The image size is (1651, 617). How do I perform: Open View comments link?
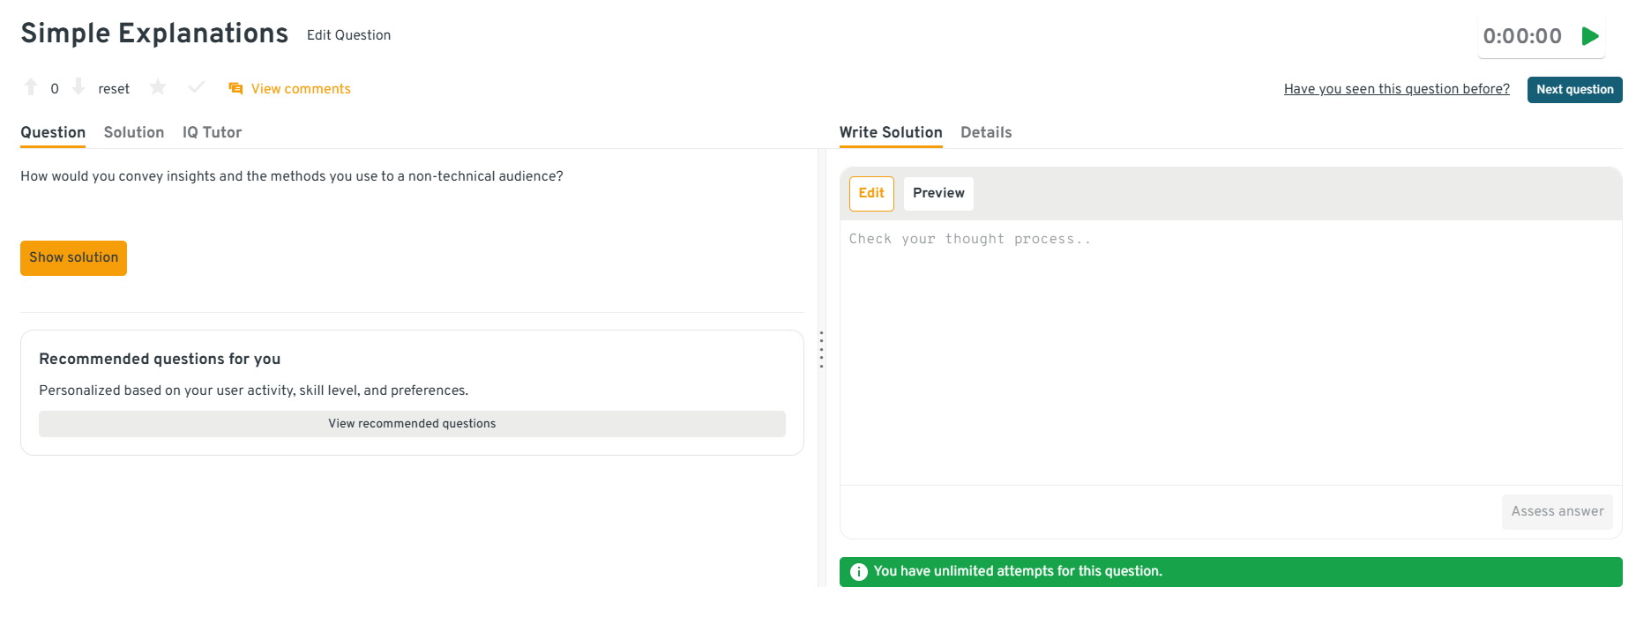pos(301,89)
